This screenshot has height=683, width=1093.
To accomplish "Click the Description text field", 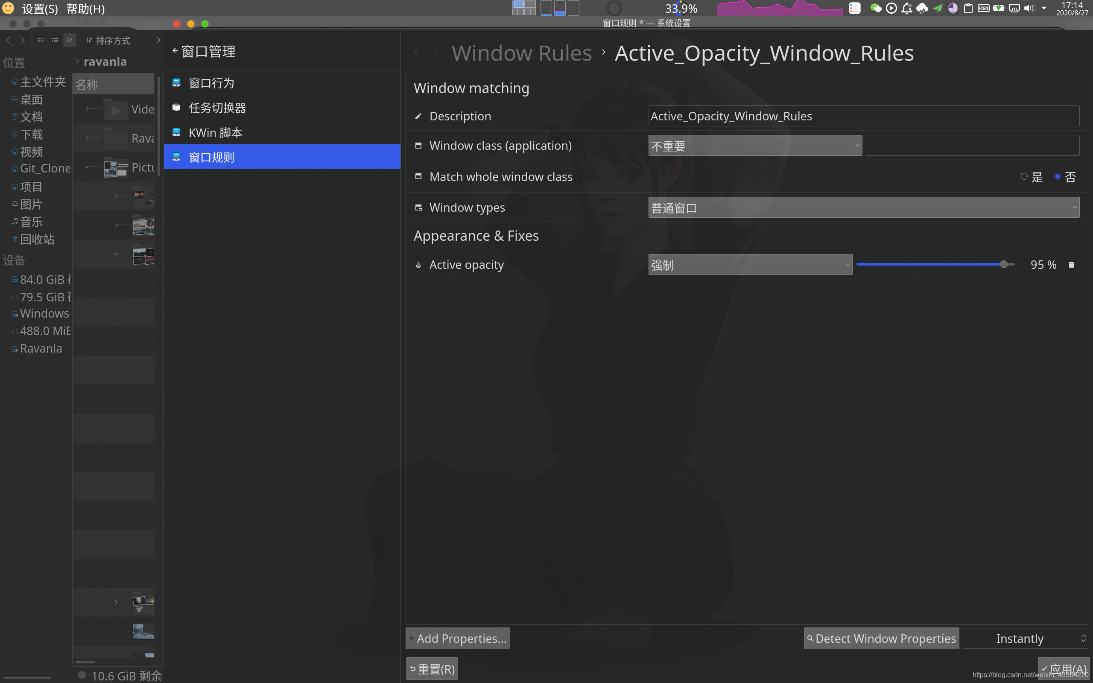I will pyautogui.click(x=863, y=116).
